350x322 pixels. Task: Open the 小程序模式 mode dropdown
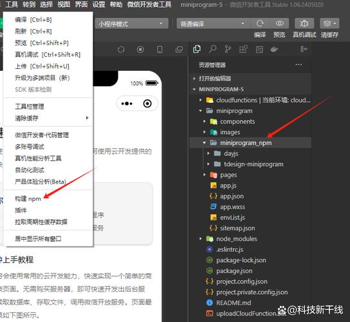[132, 24]
